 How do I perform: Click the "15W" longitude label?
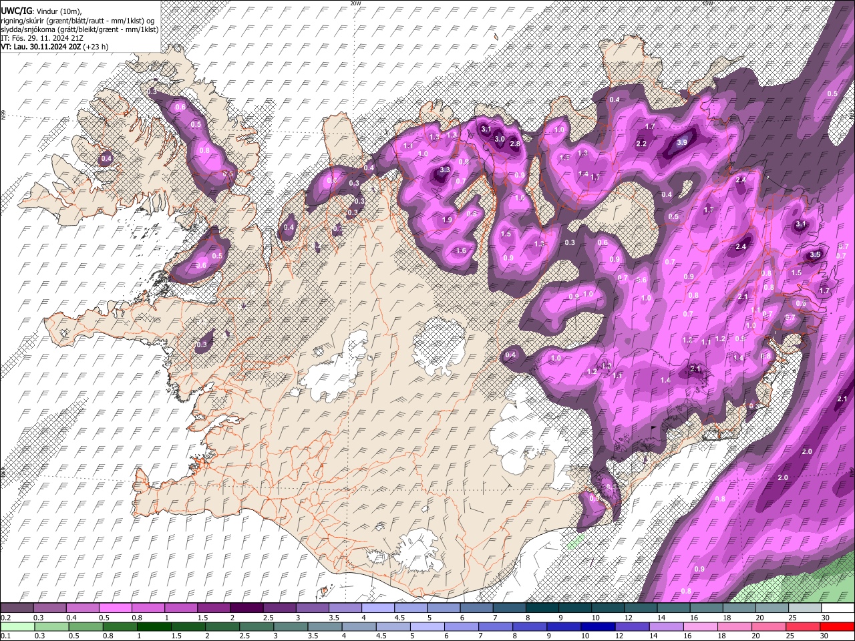[x=707, y=3]
